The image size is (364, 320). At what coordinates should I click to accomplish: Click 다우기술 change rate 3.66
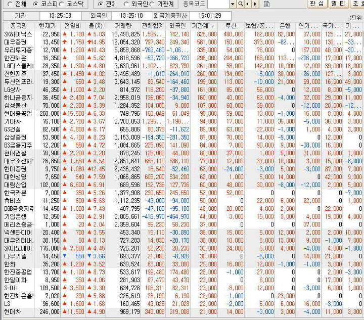99,256
